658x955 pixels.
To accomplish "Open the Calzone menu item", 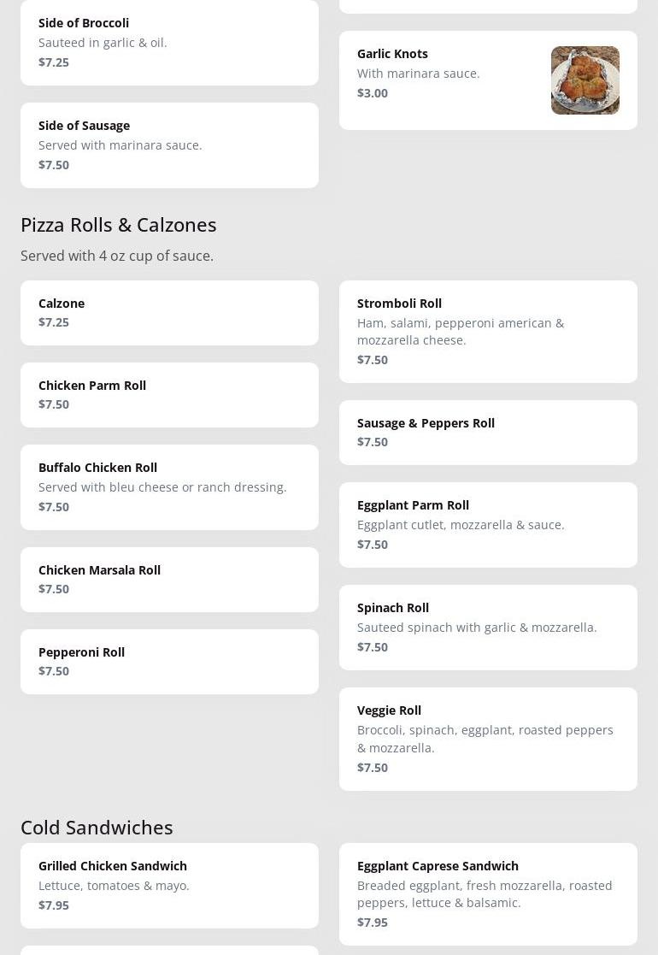I will [x=169, y=313].
